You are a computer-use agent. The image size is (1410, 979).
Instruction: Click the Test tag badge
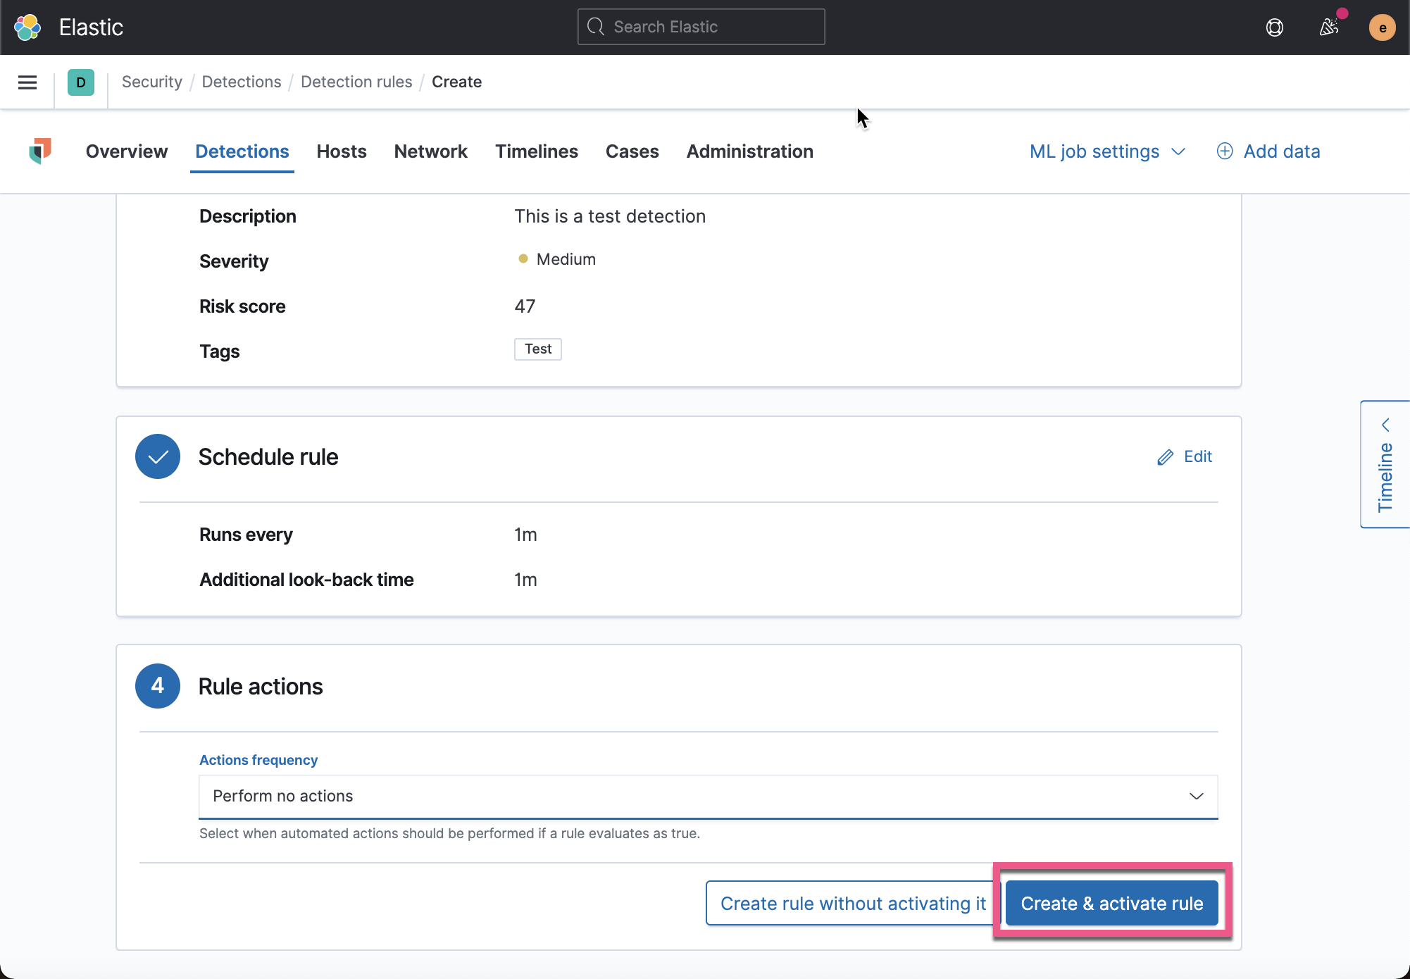pos(537,349)
